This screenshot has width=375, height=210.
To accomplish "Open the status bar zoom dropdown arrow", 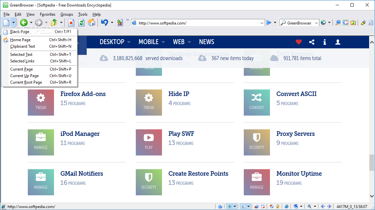I will [x=315, y=206].
